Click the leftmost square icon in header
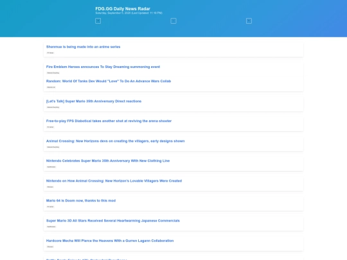 tap(98, 21)
